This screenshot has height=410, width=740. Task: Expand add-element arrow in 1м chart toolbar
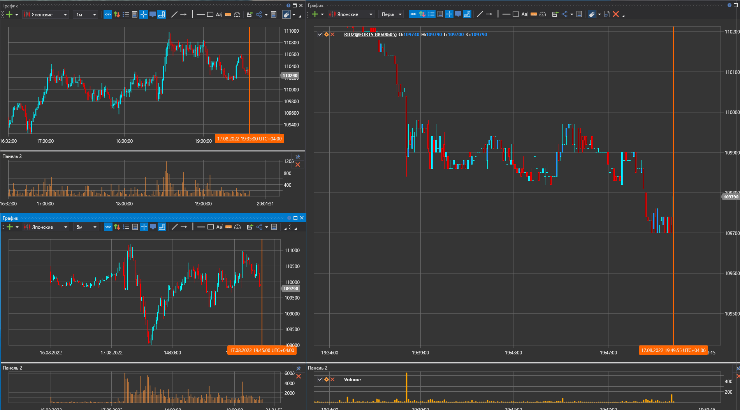coord(17,15)
